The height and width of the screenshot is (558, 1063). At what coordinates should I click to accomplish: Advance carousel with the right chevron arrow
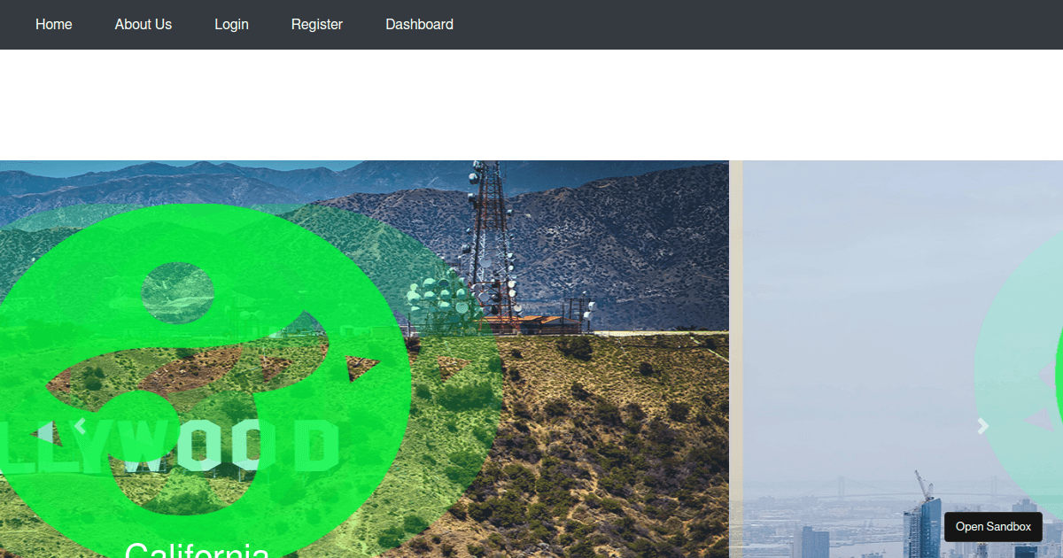tap(982, 426)
